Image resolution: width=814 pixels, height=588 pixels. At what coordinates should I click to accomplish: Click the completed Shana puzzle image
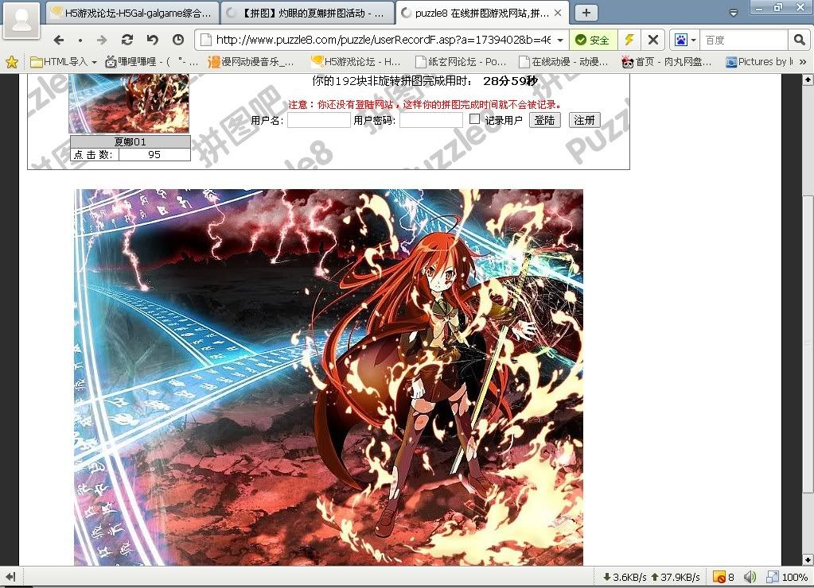[x=329, y=377]
